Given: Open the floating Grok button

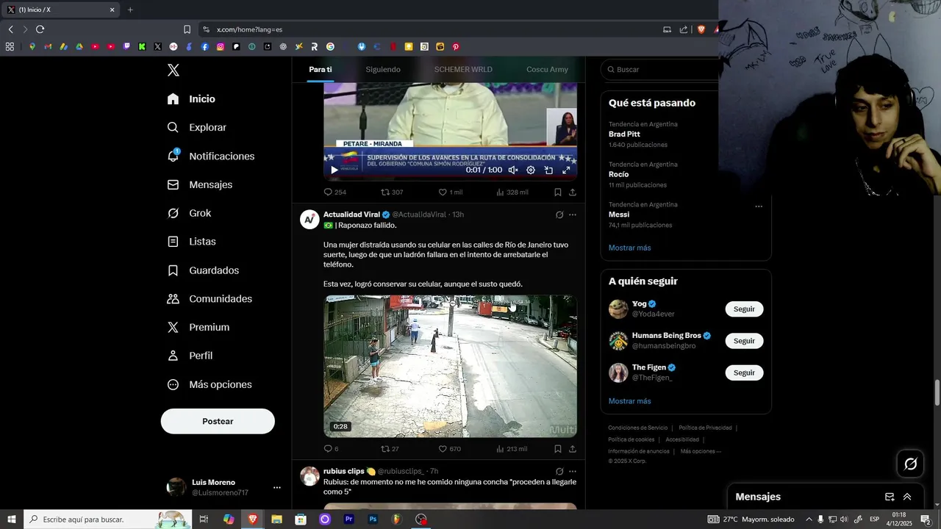Looking at the screenshot, I should click(x=910, y=464).
